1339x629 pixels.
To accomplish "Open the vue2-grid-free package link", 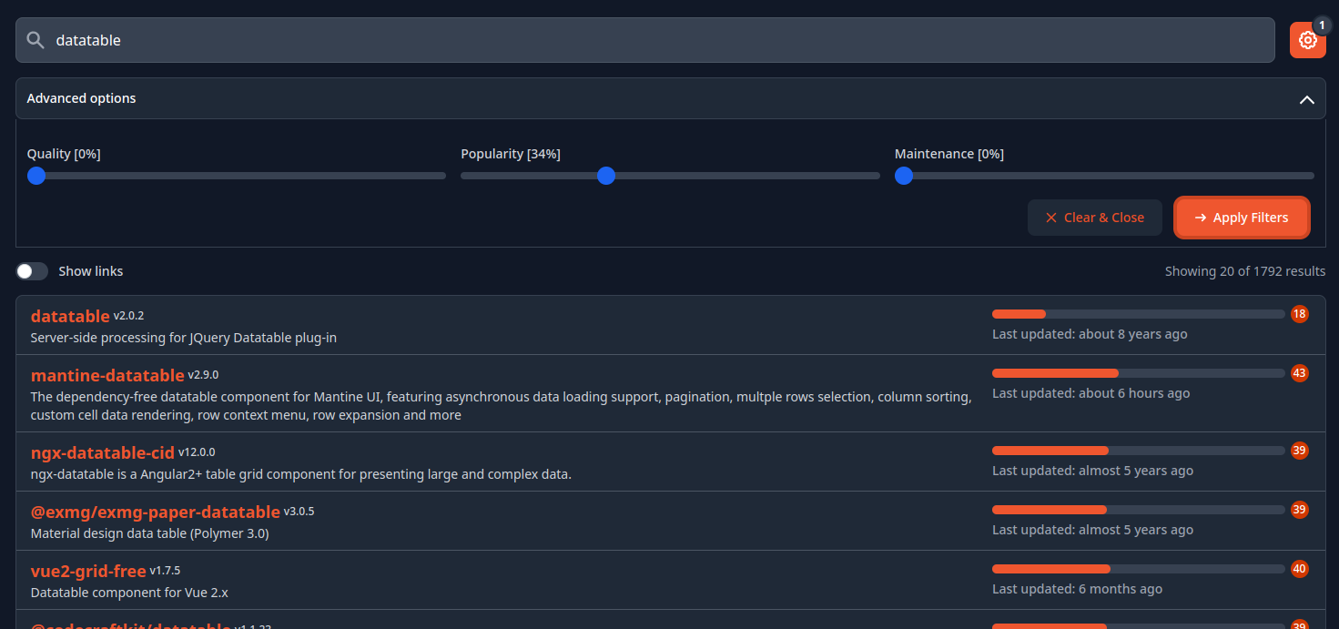I will (x=88, y=571).
